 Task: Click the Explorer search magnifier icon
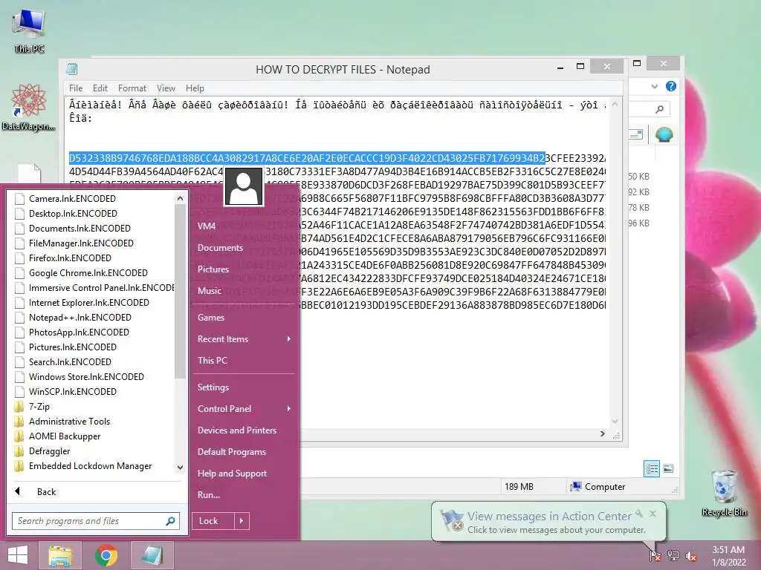coord(659,110)
